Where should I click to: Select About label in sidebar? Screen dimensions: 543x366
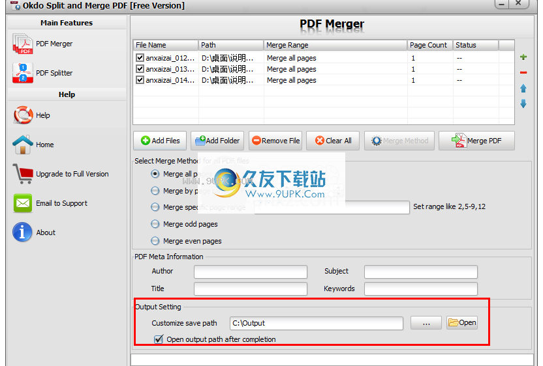pyautogui.click(x=46, y=232)
